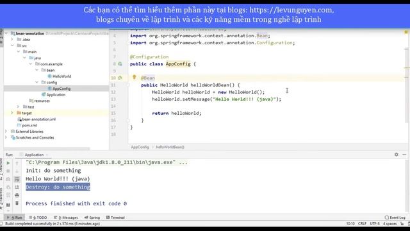The height and width of the screenshot is (231, 410).
Task: Open Run panel settings gear icon
Action: pos(397,155)
